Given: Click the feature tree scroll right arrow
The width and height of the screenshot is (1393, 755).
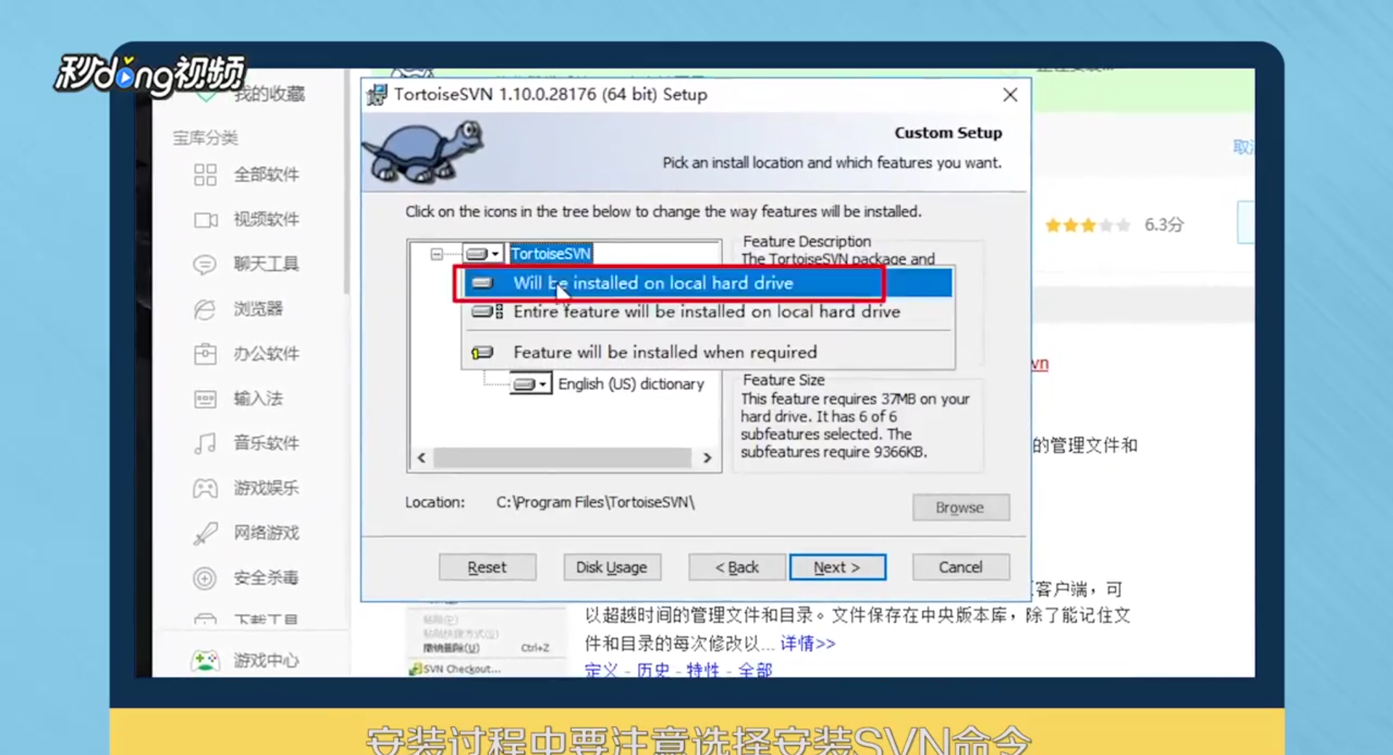Looking at the screenshot, I should point(707,457).
